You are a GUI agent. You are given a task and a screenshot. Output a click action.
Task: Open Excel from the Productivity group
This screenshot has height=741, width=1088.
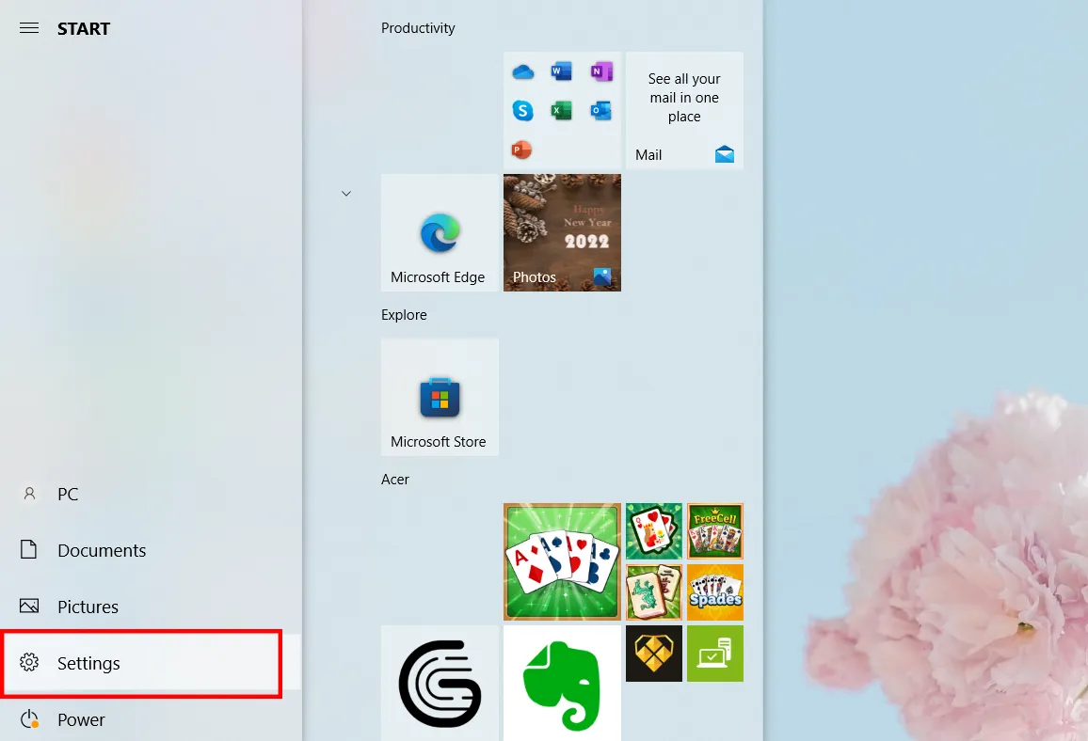click(x=561, y=110)
